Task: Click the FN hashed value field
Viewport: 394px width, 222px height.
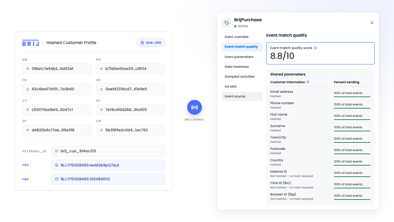Action: point(57,89)
